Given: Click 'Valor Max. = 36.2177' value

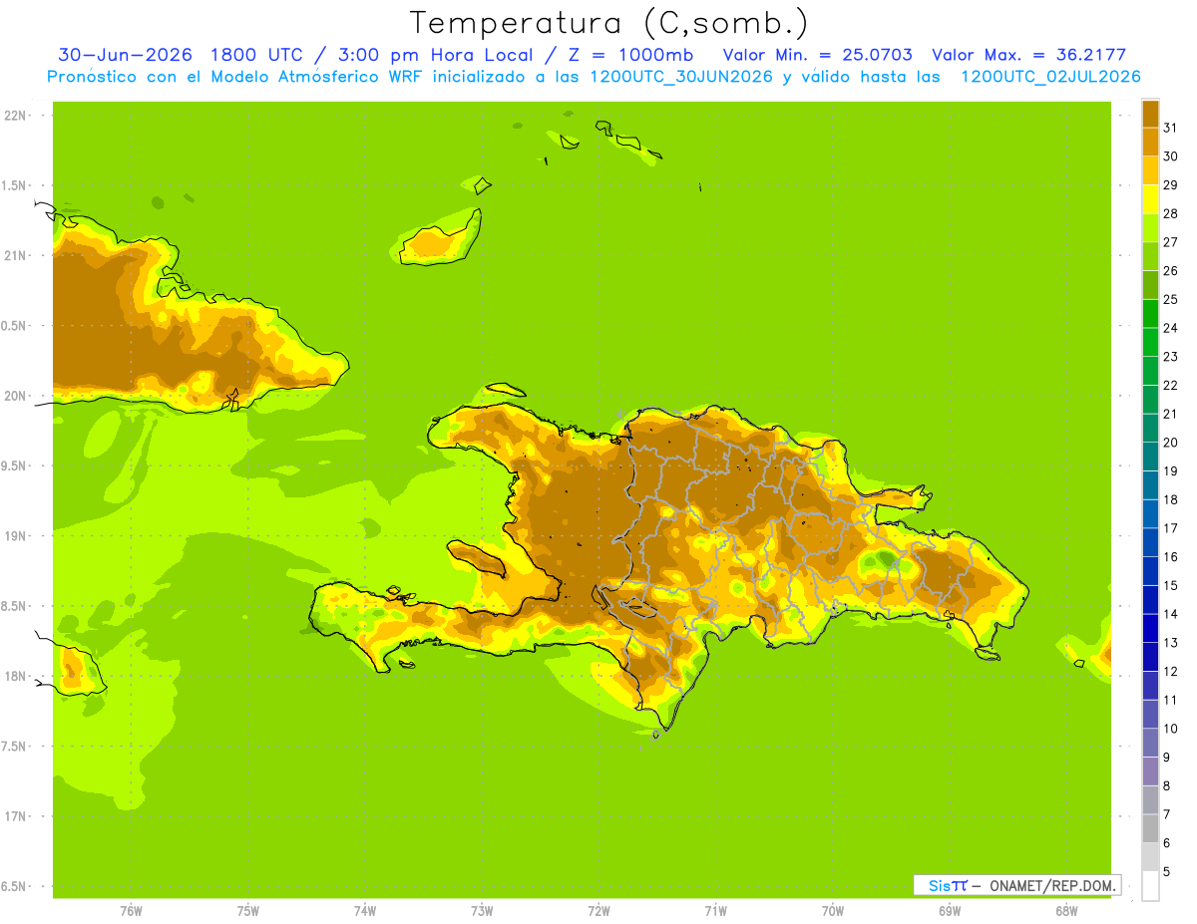Looking at the screenshot, I should 1028,55.
